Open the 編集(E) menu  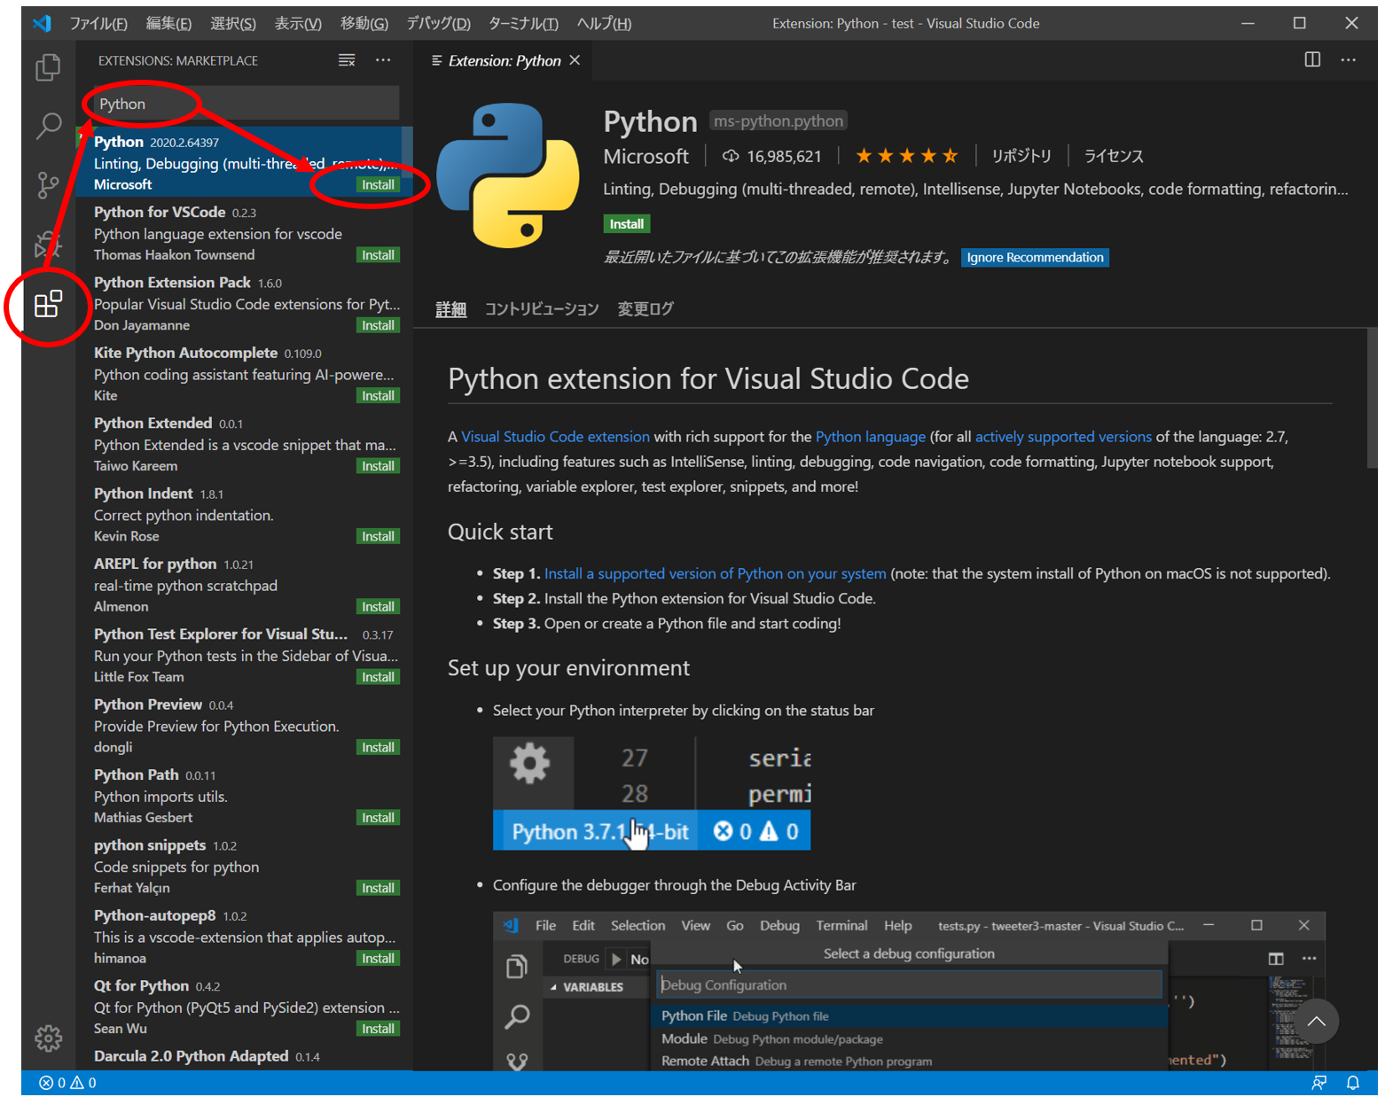point(168,23)
